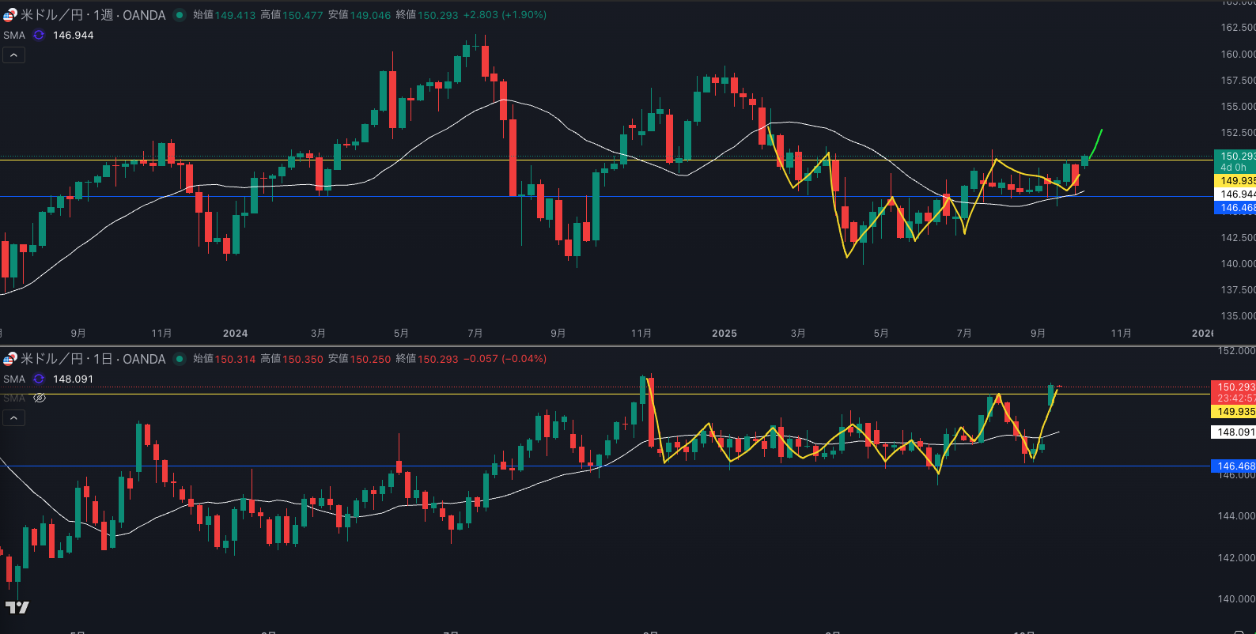This screenshot has width=1256, height=634.
Task: Open the daily chart symbol title 米ドル/円・1日
Action: click(93, 359)
